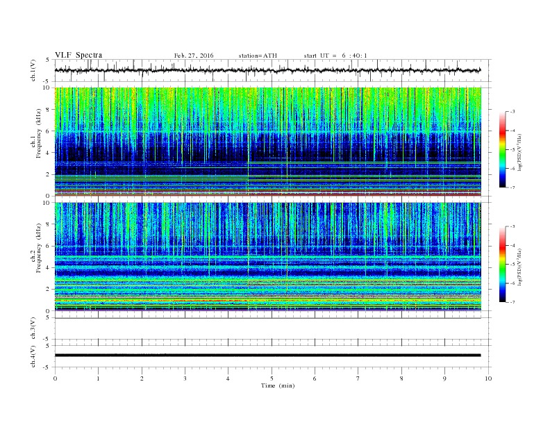Click time axis tick label "4"
This screenshot has width=550, height=425.
tap(228, 378)
